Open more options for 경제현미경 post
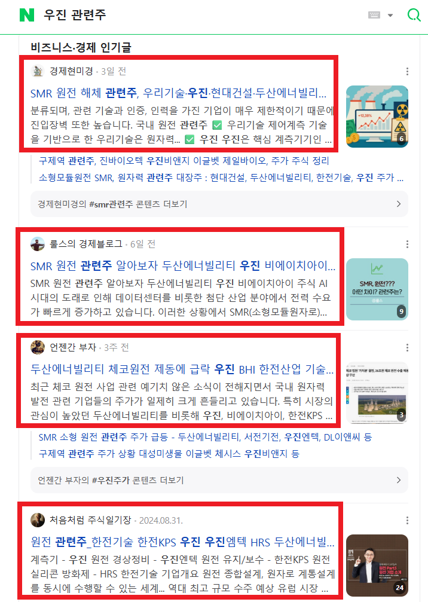The image size is (428, 602). (x=407, y=71)
